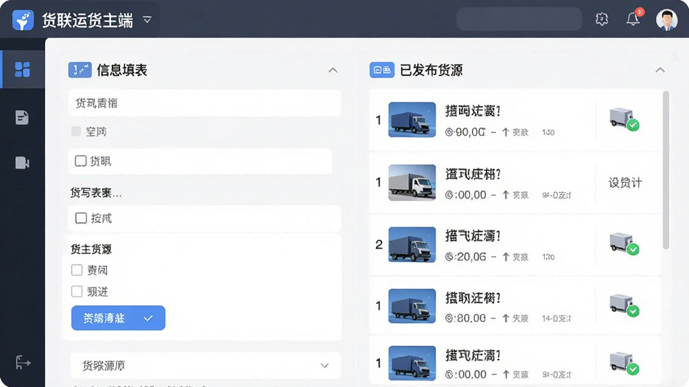Click the 设货计 link on the white-truck listing
Image resolution: width=689 pixels, height=387 pixels.
point(625,183)
